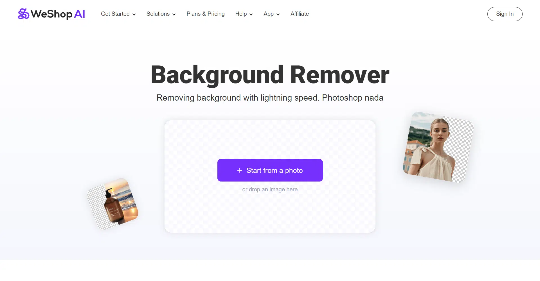
Task: Select the soap bottle sample image
Action: tap(112, 204)
